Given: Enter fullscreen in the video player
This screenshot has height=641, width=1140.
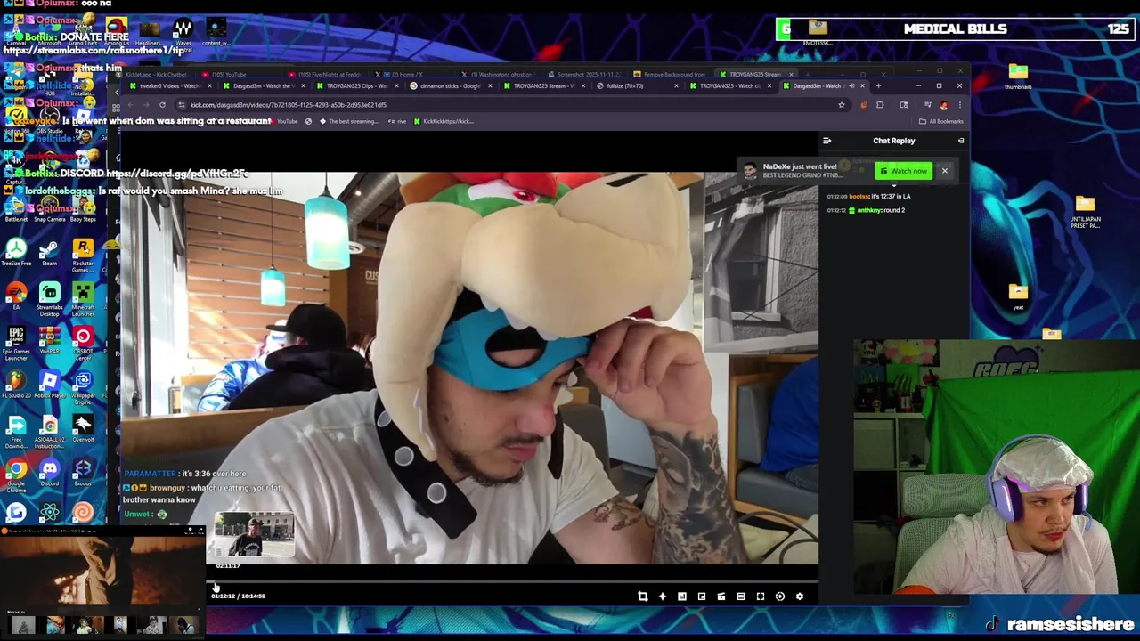Looking at the screenshot, I should pyautogui.click(x=760, y=596).
